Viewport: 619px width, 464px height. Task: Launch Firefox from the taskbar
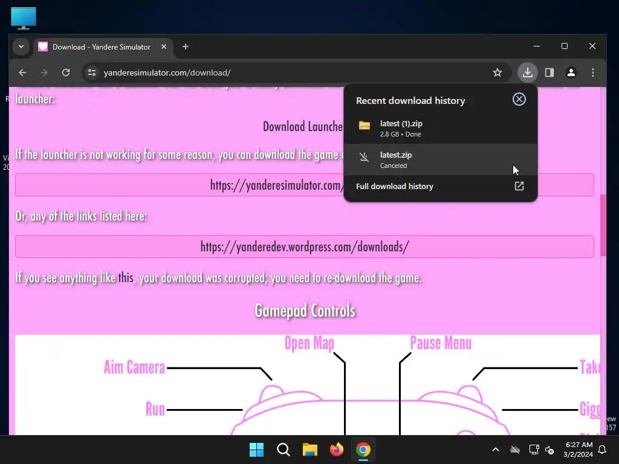point(336,449)
